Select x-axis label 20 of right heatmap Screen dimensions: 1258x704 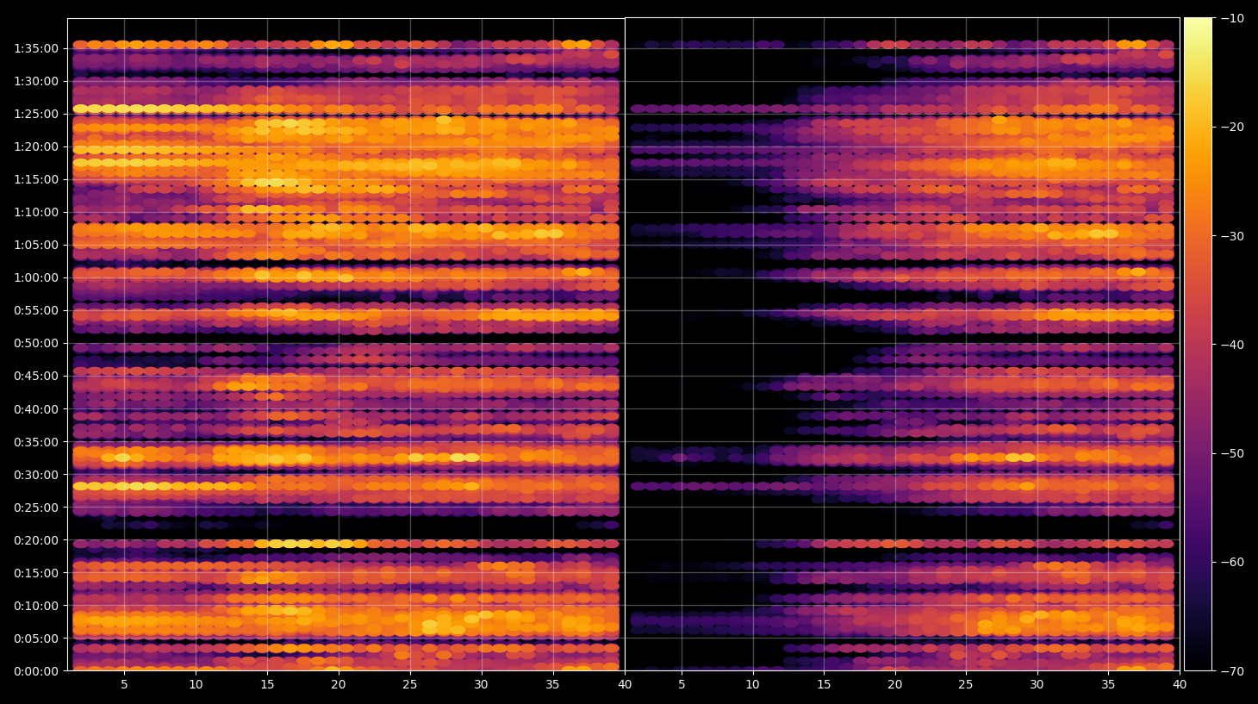[x=895, y=685]
